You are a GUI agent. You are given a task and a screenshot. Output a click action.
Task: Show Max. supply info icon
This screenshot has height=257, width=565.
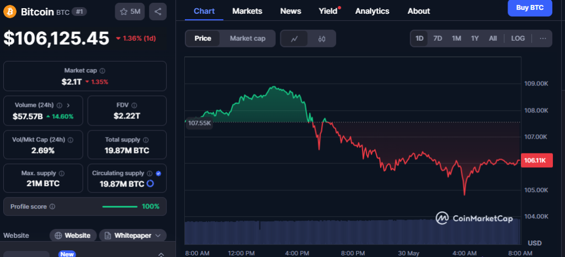coord(62,173)
